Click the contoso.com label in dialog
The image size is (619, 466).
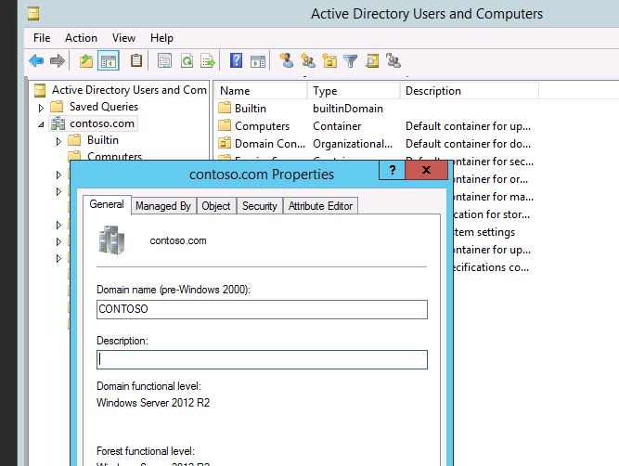tap(178, 240)
